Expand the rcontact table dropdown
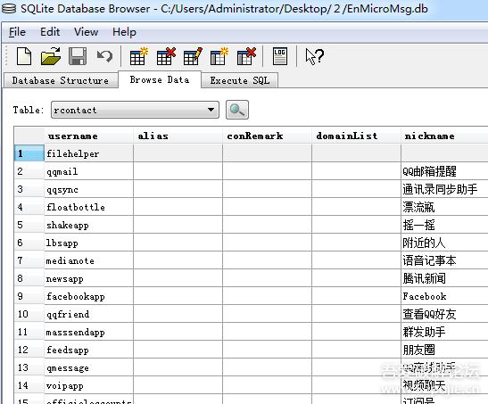Image resolution: width=488 pixels, height=404 pixels. click(135, 110)
